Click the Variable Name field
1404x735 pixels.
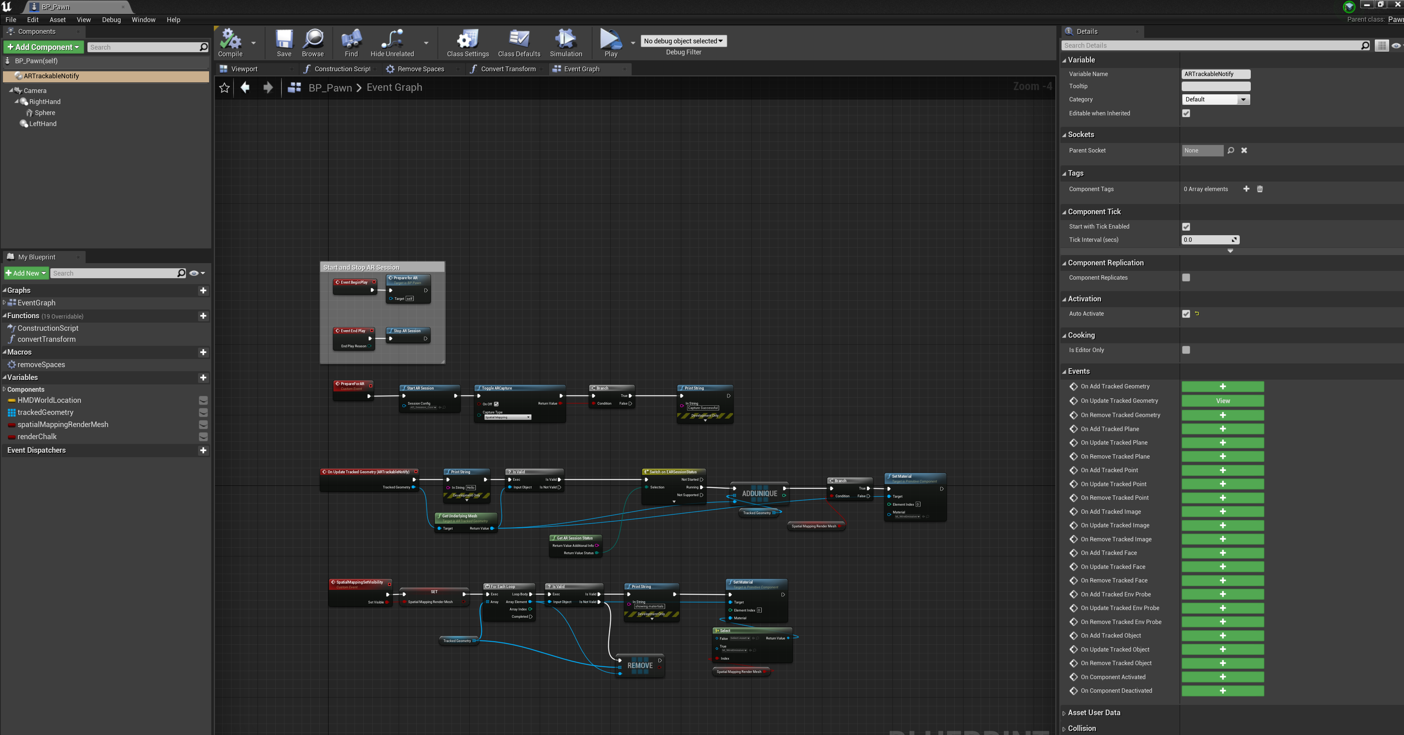[x=1216, y=74]
